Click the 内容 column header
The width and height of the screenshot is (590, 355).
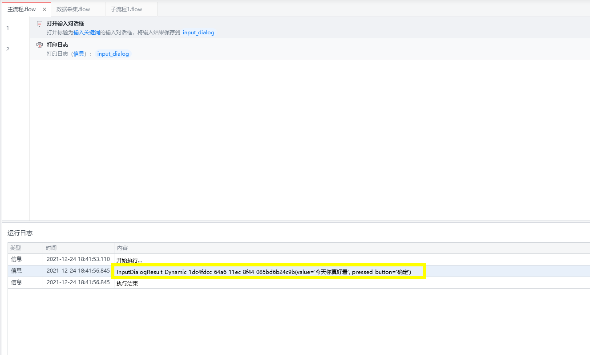click(122, 248)
